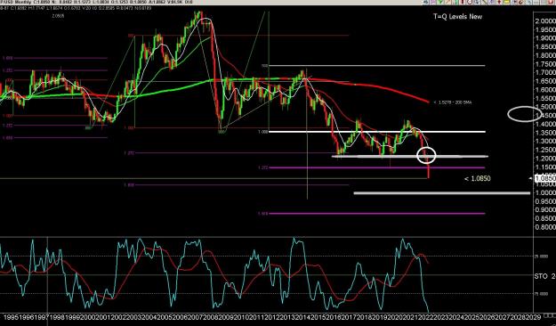Click the 1.6000 price axis label

545,90
